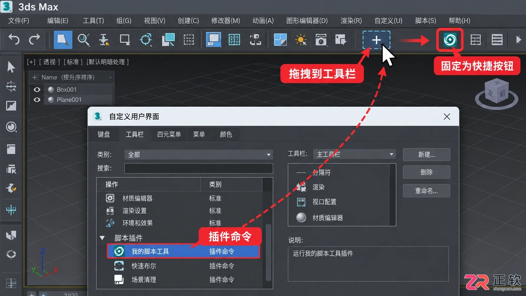Screen dimensions: 526x296
Task: Click the 删除 button
Action: 426,172
